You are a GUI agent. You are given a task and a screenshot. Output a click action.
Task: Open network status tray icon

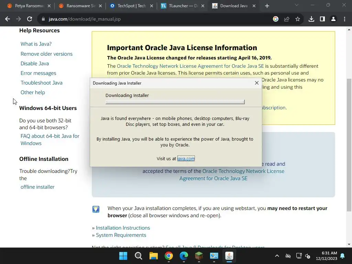pos(299,256)
